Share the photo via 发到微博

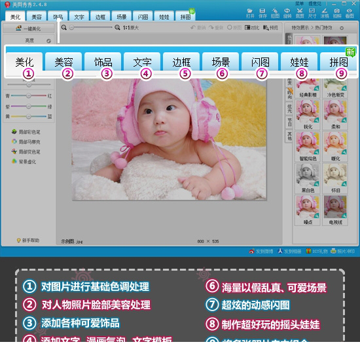[261, 251]
